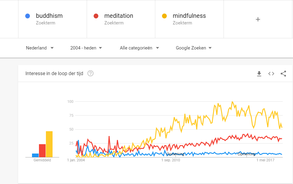Click the blue buddhism color dot
Screen dimensions: 293x184
click(x=28, y=16)
